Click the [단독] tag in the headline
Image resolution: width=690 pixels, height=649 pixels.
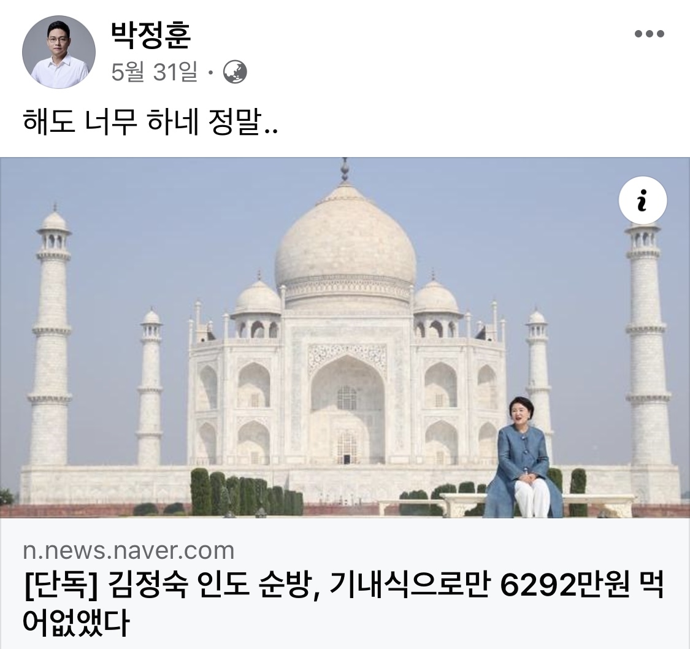click(x=60, y=586)
